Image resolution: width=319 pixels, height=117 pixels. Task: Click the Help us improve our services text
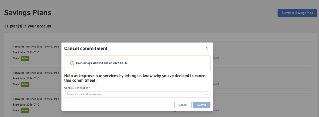point(136,78)
